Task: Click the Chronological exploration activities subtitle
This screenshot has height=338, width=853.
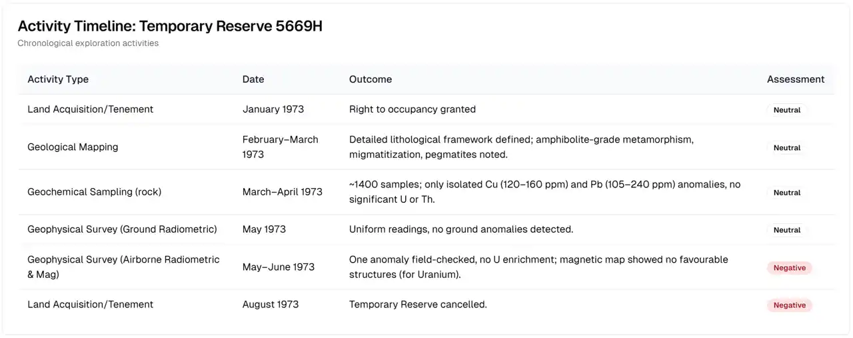Action: point(88,43)
